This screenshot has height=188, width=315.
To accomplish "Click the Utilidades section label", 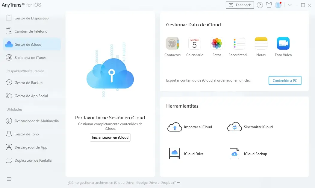I will (x=14, y=109).
